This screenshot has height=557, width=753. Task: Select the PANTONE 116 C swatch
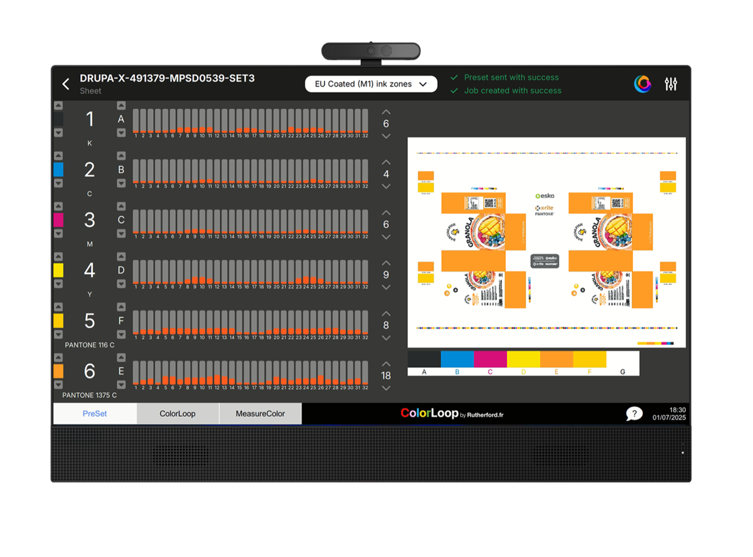pyautogui.click(x=58, y=321)
